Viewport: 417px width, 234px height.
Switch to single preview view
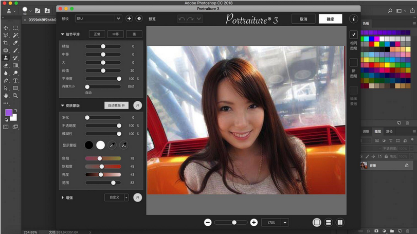pyautogui.click(x=317, y=223)
